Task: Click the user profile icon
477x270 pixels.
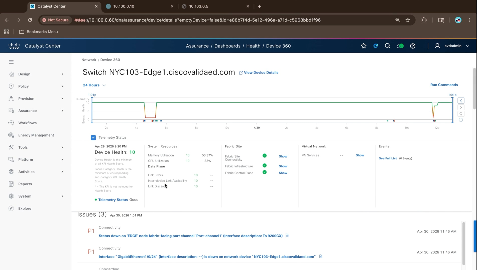Action: point(437,46)
